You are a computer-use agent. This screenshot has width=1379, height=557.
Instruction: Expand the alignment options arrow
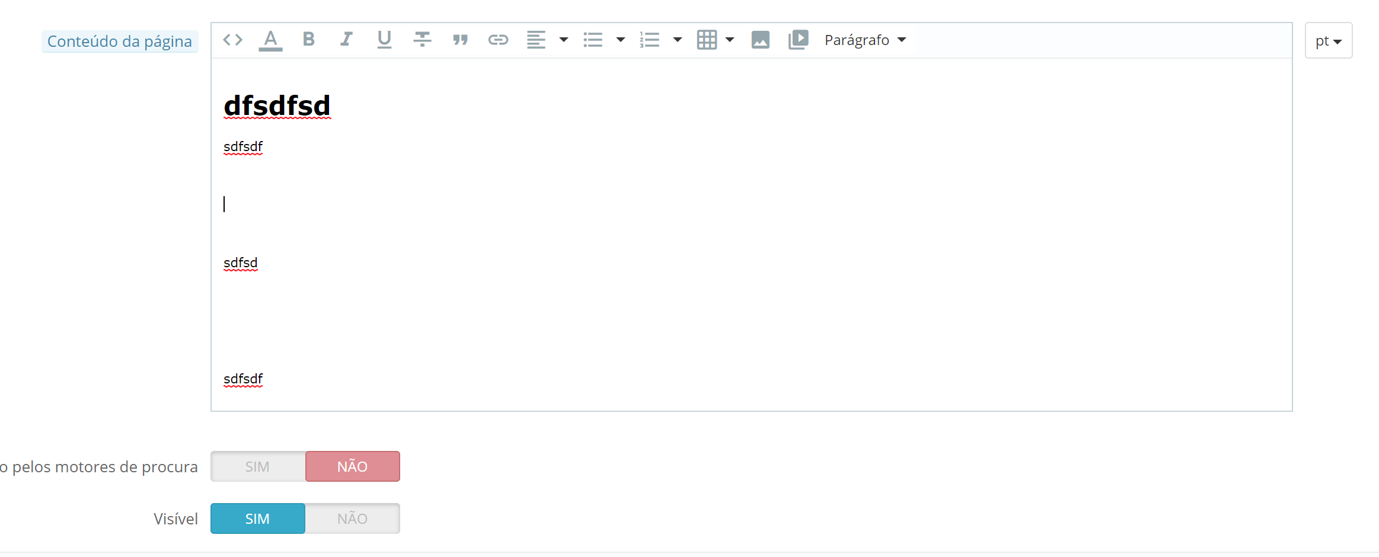click(x=564, y=40)
